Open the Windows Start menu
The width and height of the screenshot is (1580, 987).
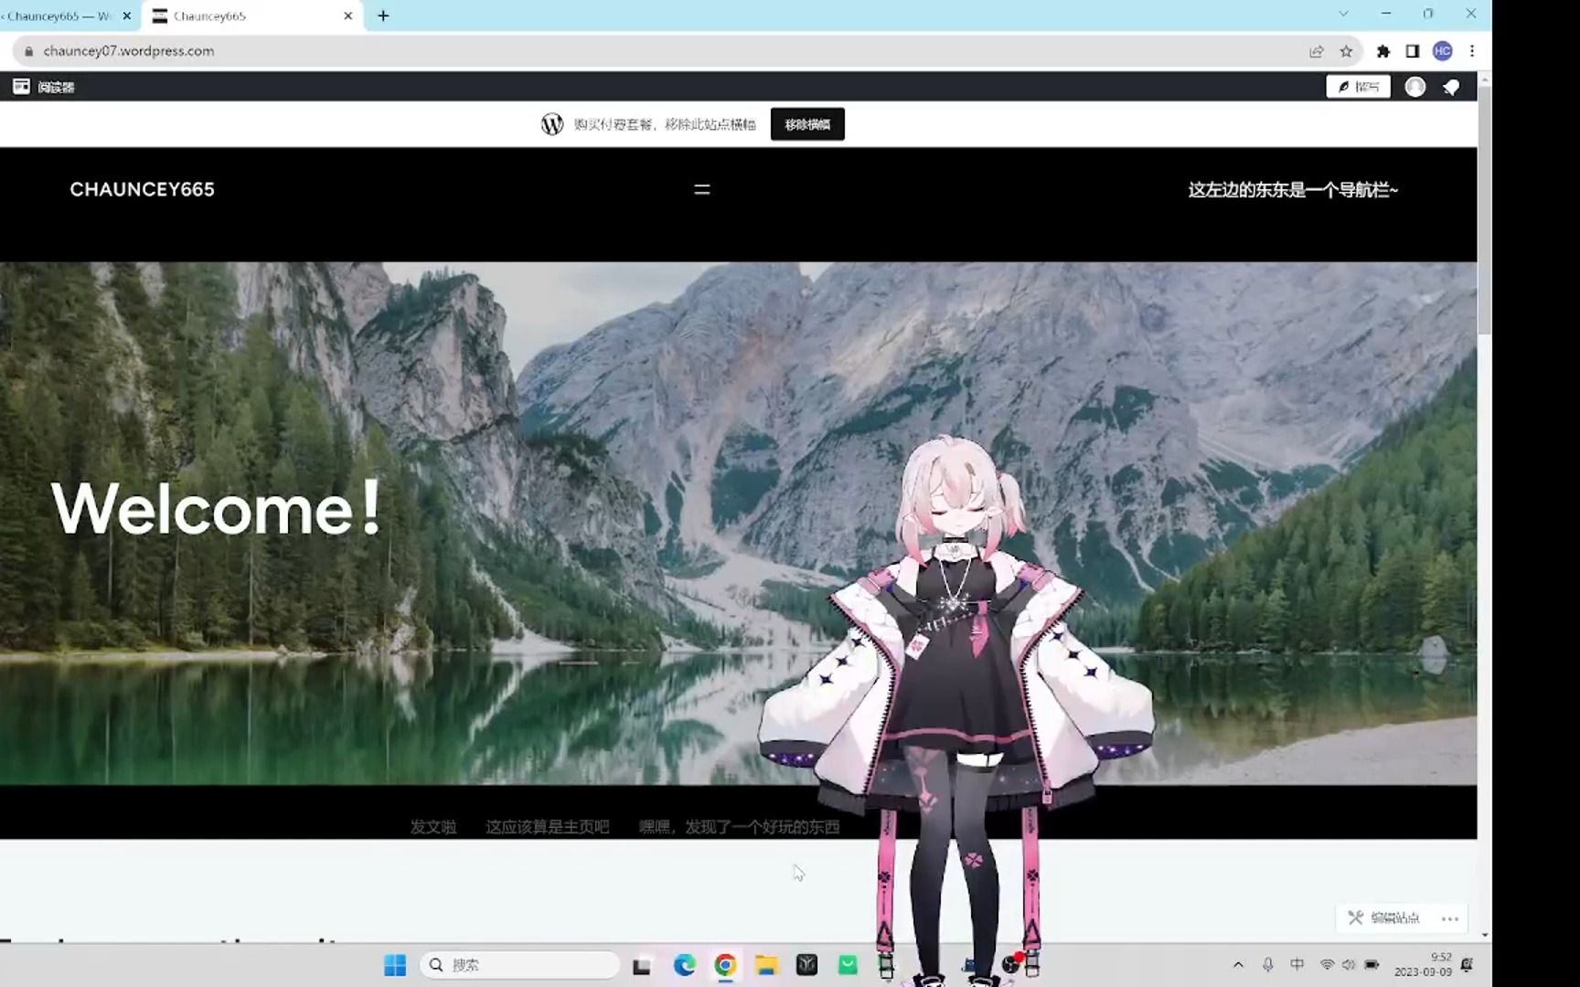point(395,965)
